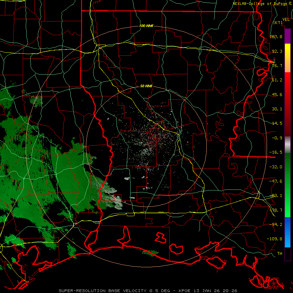Click the VEL legend title

pyautogui.click(x=286, y=20)
